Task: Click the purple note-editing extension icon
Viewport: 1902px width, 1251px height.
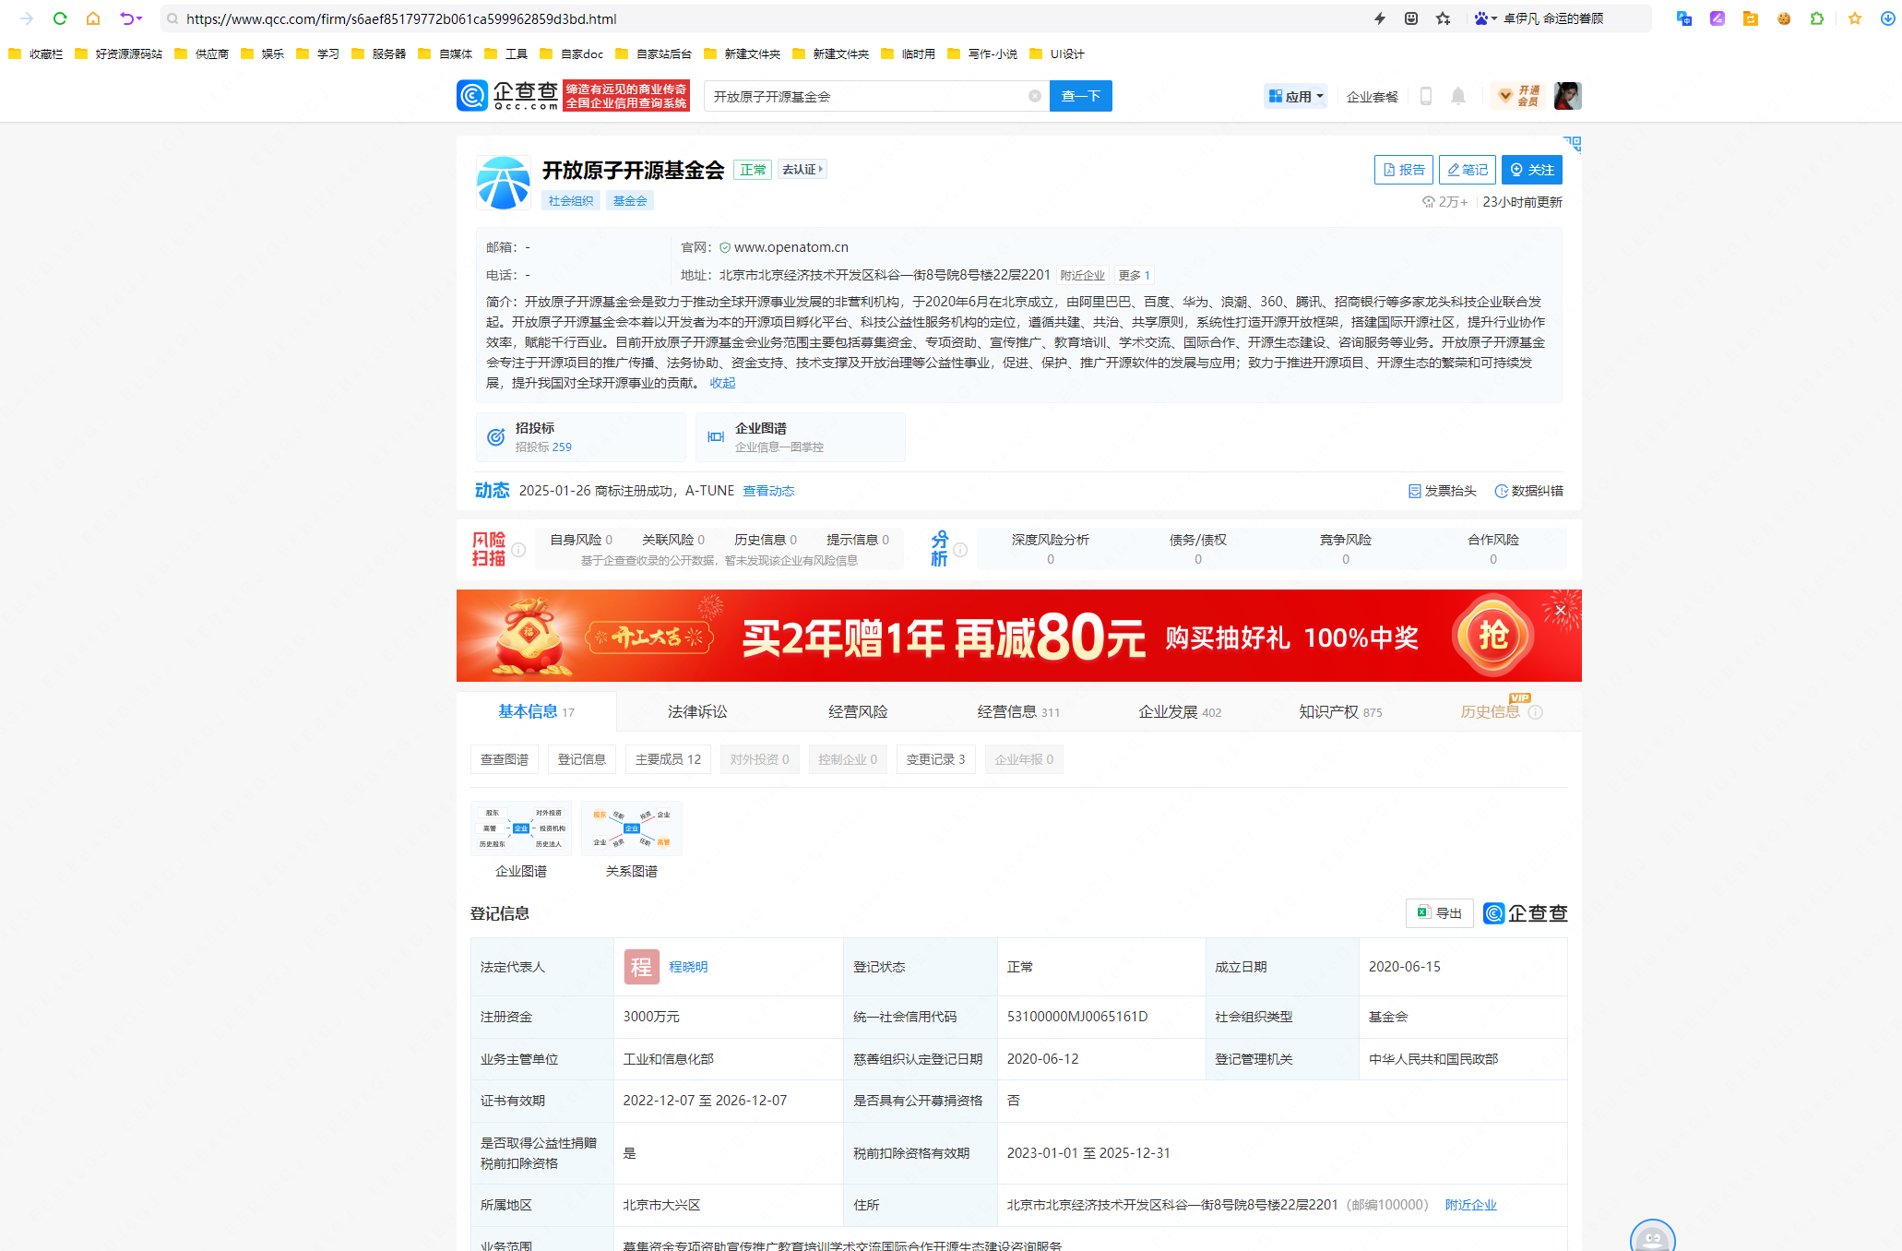Action: (x=1718, y=18)
